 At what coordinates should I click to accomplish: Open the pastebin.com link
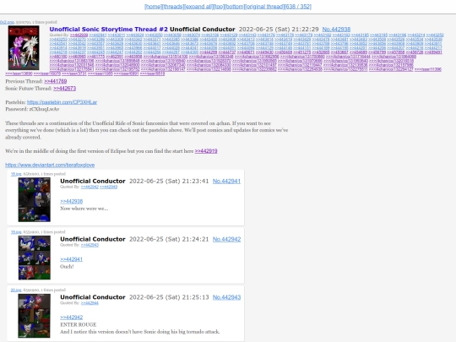pyautogui.click(x=62, y=102)
